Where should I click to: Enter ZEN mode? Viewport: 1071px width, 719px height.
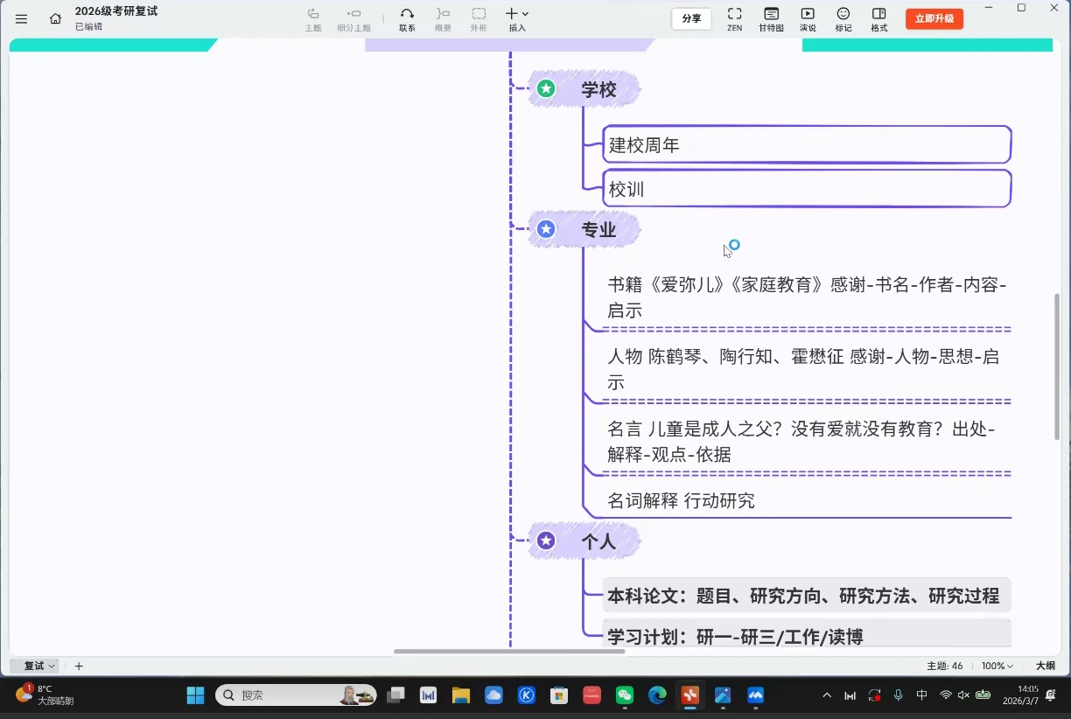coord(734,19)
